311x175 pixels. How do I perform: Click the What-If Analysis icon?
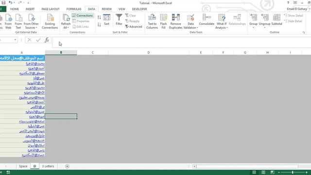222,17
